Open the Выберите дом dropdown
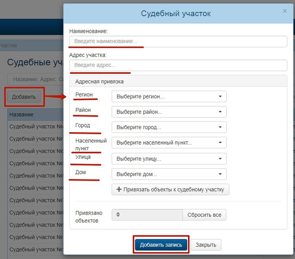The height and width of the screenshot is (259, 295). pos(169,174)
